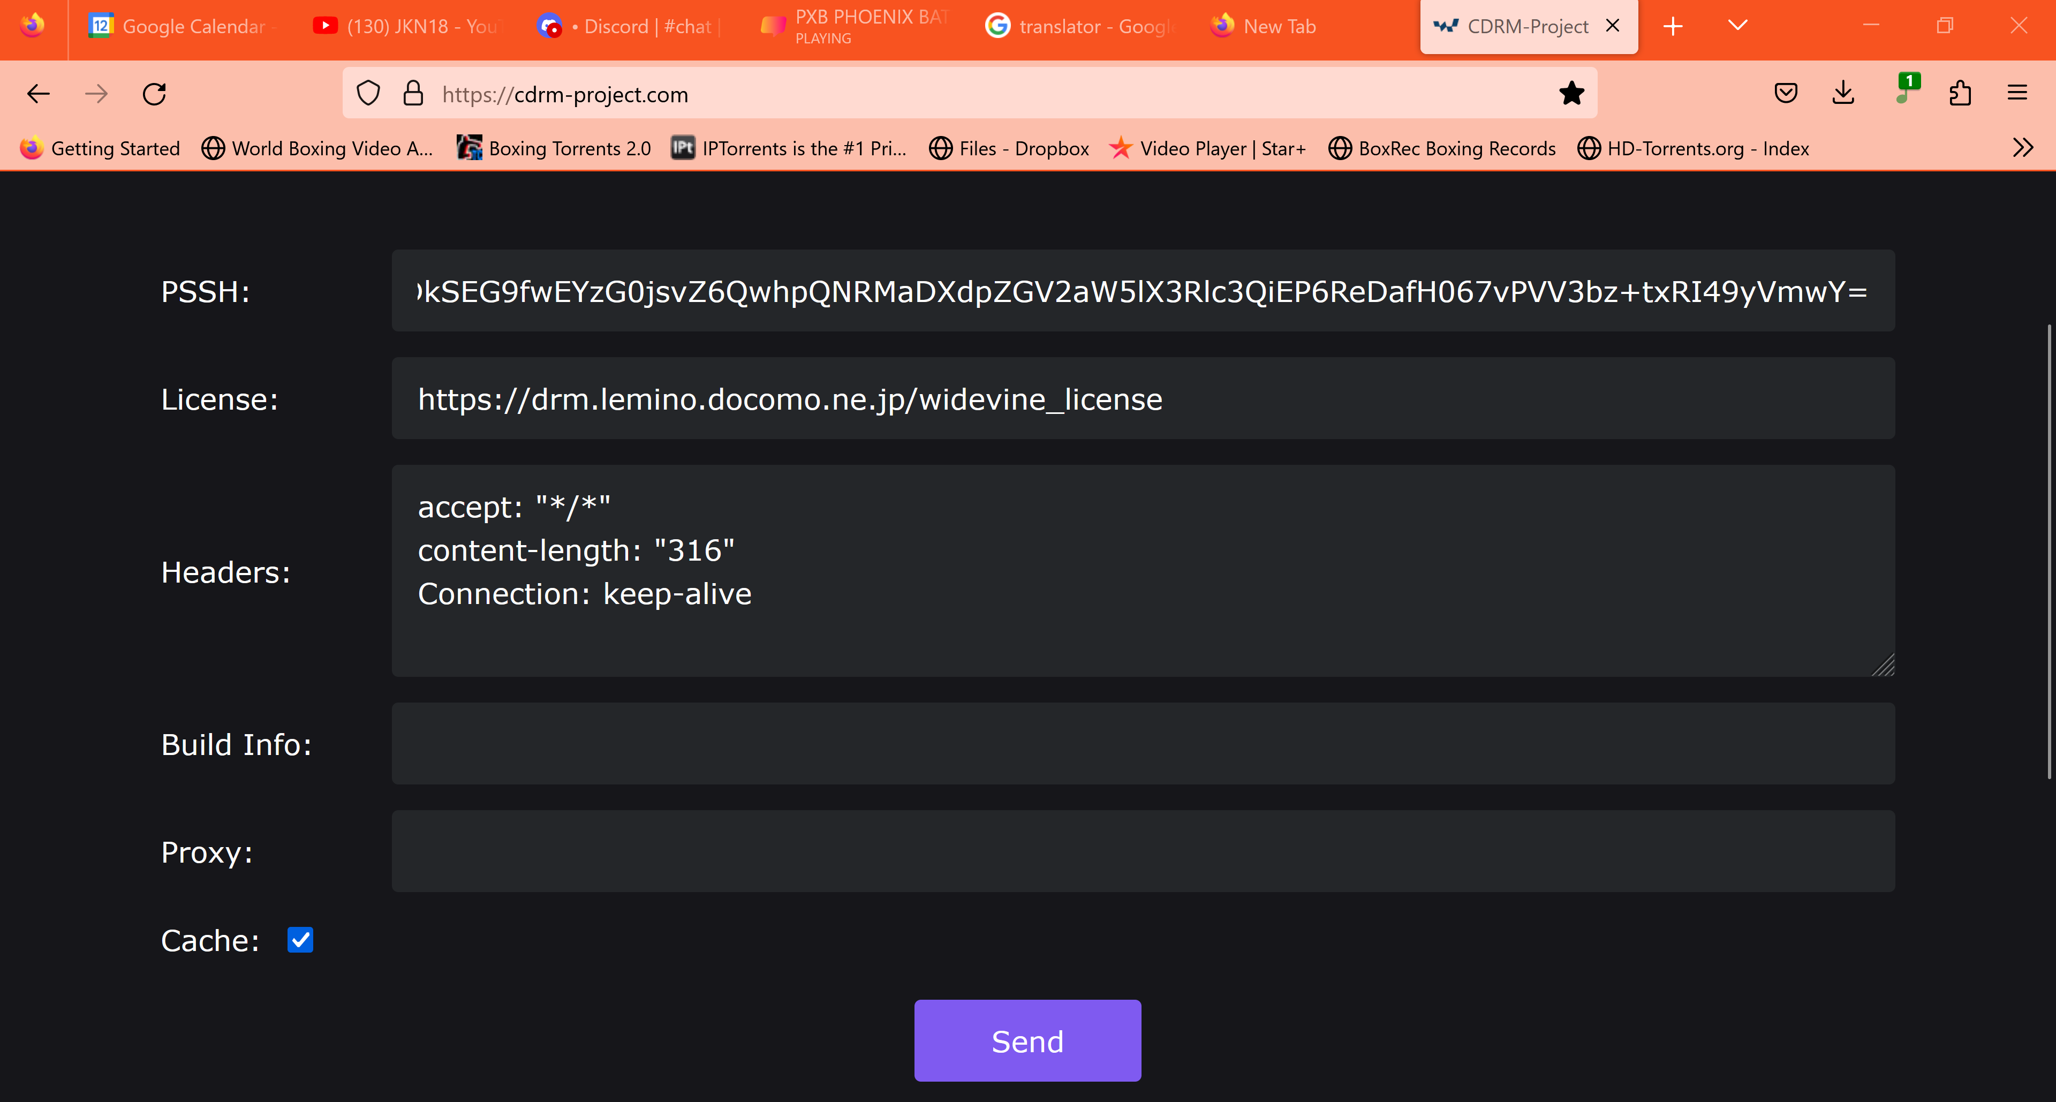
Task: Reload the current page
Action: [x=154, y=94]
